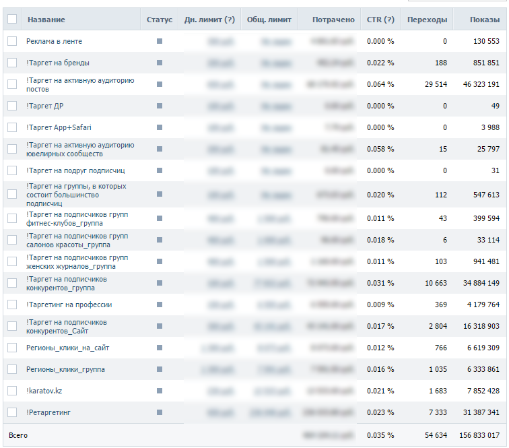
Task: Click status icon in !karatov.kz row
Action: (160, 391)
